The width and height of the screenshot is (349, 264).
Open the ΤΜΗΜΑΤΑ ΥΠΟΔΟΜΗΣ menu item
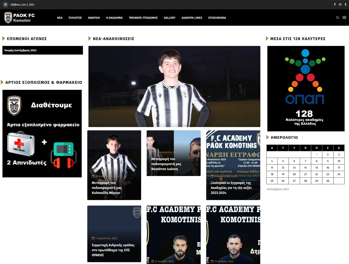tap(143, 18)
